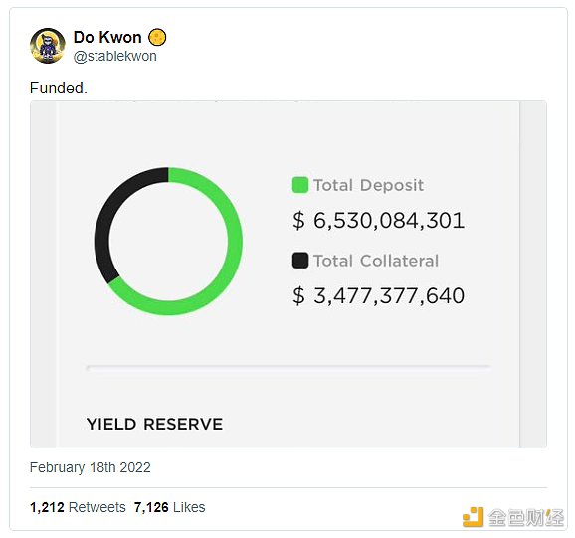Click the Jinse Finance watermark Chinese text
Screen dimensions: 575x538
point(526,517)
